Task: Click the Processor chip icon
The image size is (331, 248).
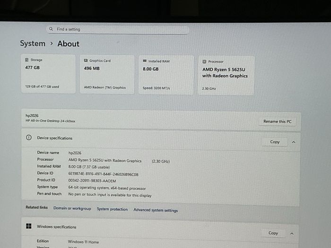Action: click(204, 61)
